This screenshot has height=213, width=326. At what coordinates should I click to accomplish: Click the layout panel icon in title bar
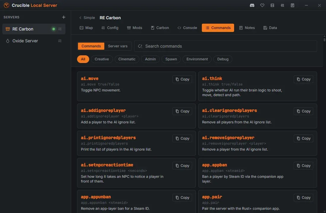[x=272, y=5]
